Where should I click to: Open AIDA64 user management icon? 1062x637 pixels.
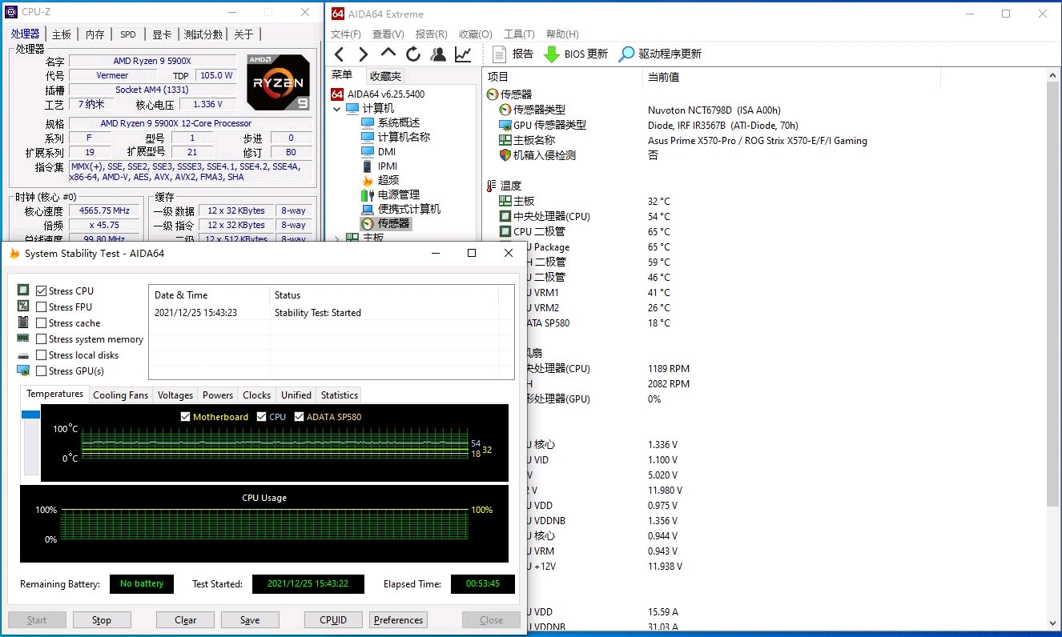point(438,54)
